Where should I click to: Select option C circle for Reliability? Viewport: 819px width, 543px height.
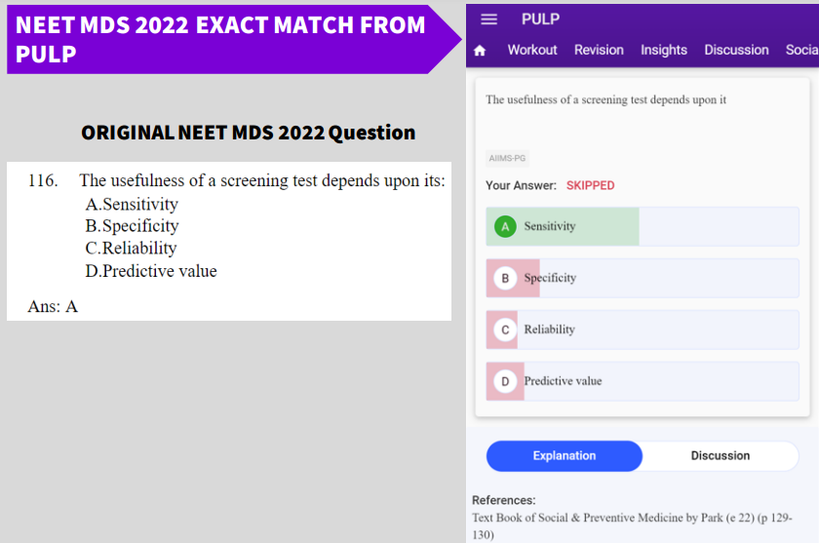click(504, 330)
